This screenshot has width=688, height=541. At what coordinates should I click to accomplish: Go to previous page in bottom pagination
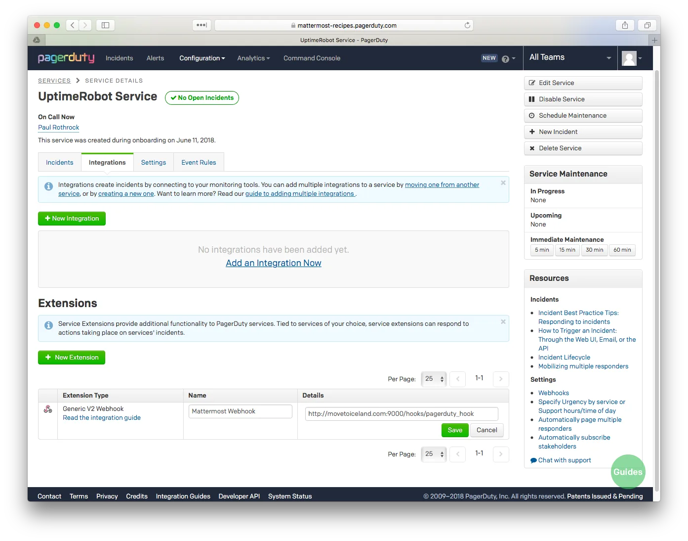point(458,454)
